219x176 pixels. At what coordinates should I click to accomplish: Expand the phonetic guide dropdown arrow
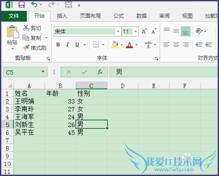[155, 45]
